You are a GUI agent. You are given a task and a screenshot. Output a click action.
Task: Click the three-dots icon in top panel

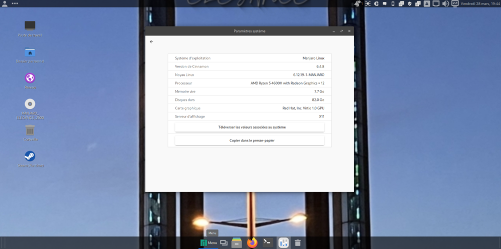15,3
